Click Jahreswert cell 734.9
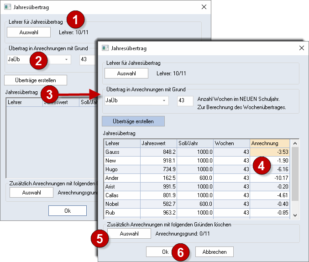 point(158,169)
